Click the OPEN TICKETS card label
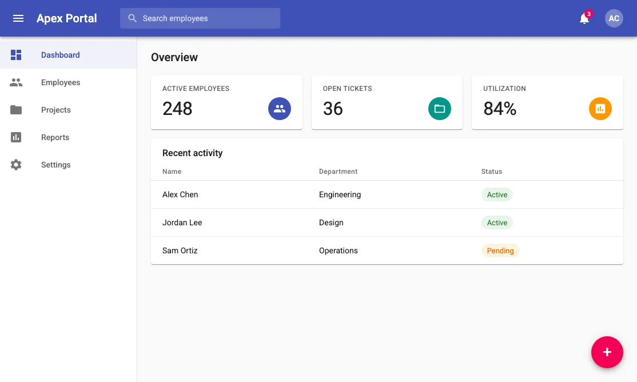The image size is (637, 382). 347,89
